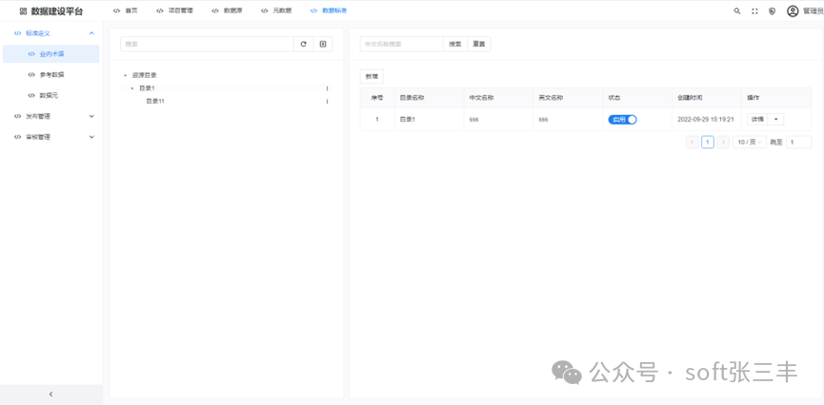Image resolution: width=824 pixels, height=405 pixels.
Task: Toggle fullscreen mode icon in header
Action: (x=754, y=11)
